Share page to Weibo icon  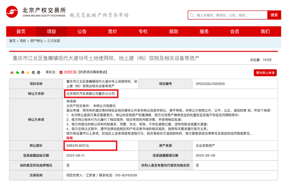(x=12, y=72)
